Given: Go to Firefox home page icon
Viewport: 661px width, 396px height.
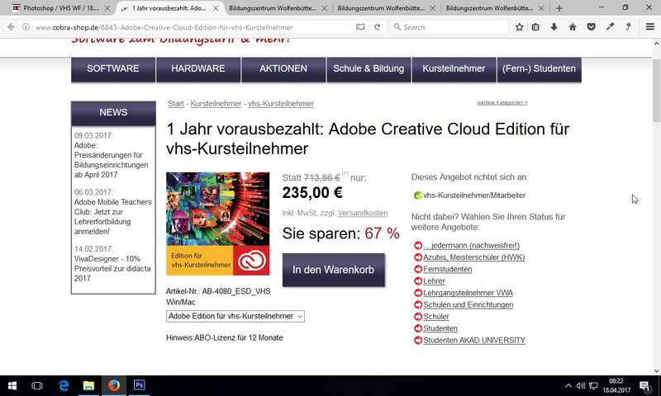Looking at the screenshot, I should (x=573, y=27).
